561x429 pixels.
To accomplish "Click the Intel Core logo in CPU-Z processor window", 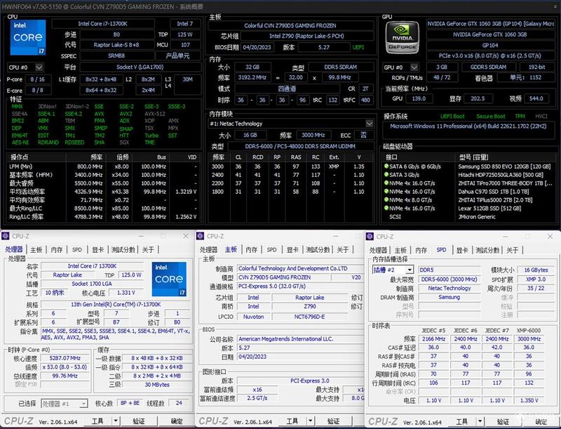I will coord(169,279).
